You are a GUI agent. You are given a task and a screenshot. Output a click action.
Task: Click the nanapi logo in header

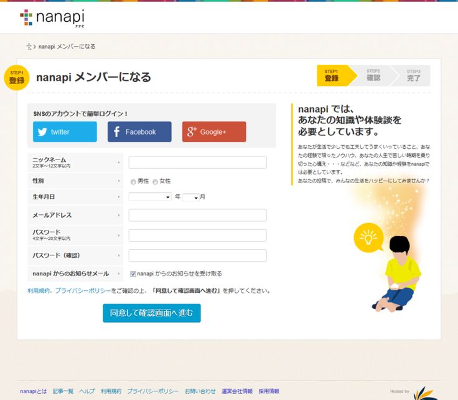pos(52,17)
